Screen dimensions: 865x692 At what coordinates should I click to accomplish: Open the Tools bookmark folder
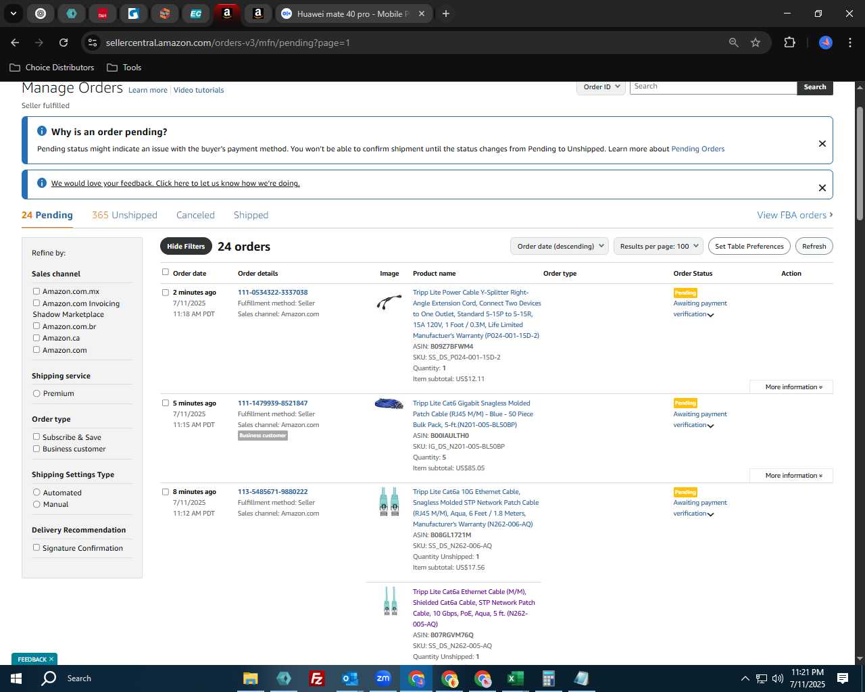click(x=124, y=68)
